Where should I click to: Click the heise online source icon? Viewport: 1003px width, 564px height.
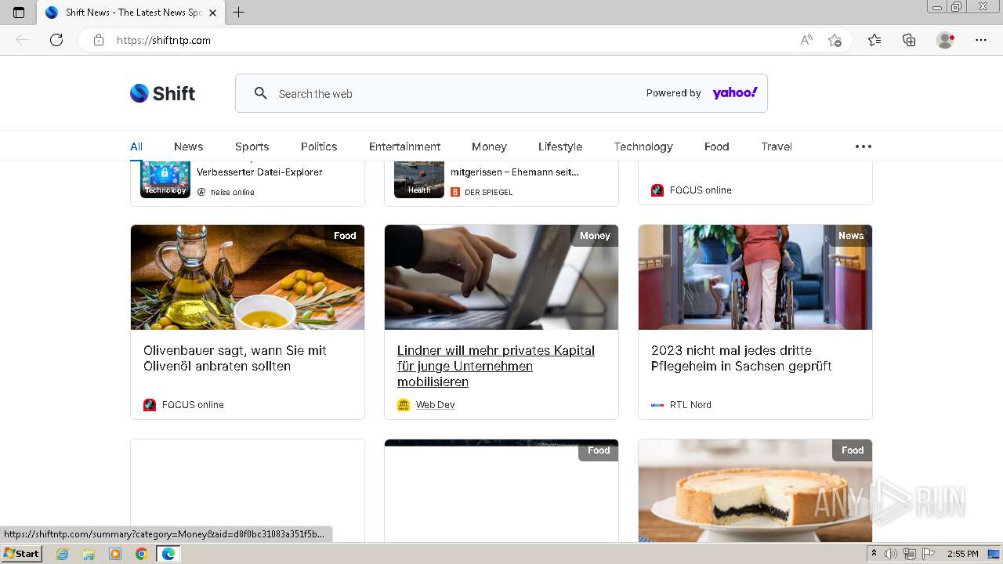click(x=201, y=192)
